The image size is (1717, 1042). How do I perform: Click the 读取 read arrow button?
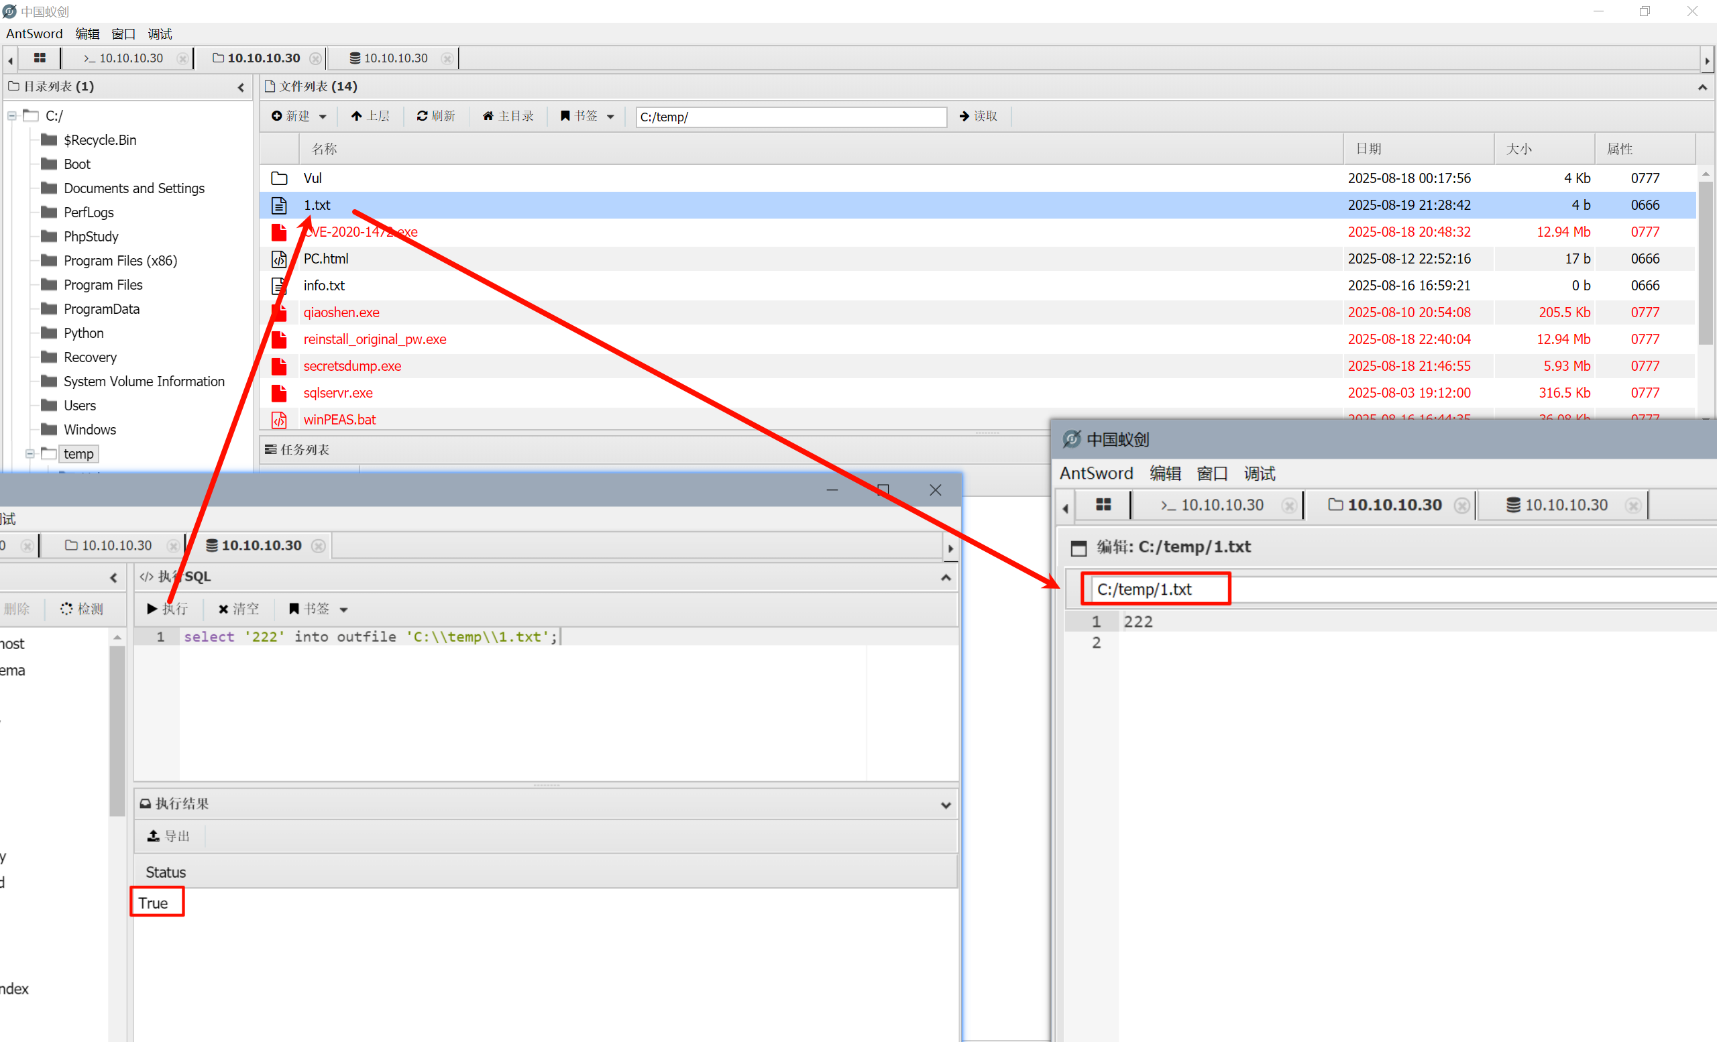pos(979,116)
